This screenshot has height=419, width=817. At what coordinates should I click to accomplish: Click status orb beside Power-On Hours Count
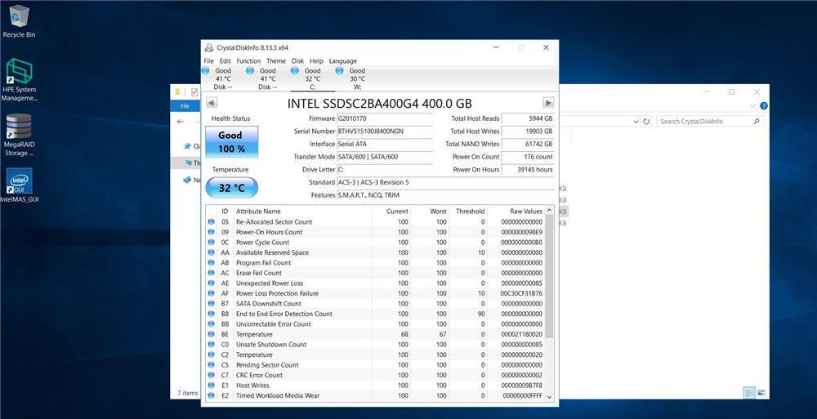coord(211,232)
